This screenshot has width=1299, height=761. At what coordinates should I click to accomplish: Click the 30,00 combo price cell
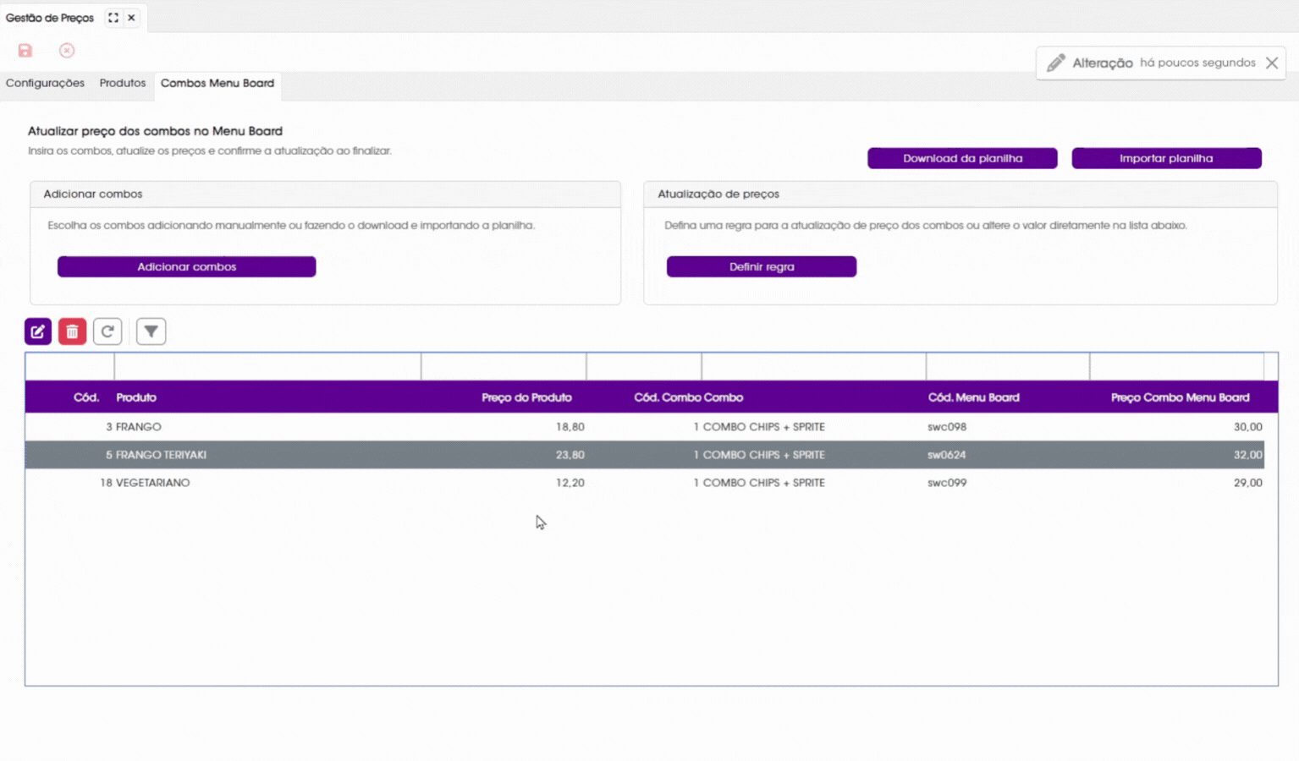1247,427
